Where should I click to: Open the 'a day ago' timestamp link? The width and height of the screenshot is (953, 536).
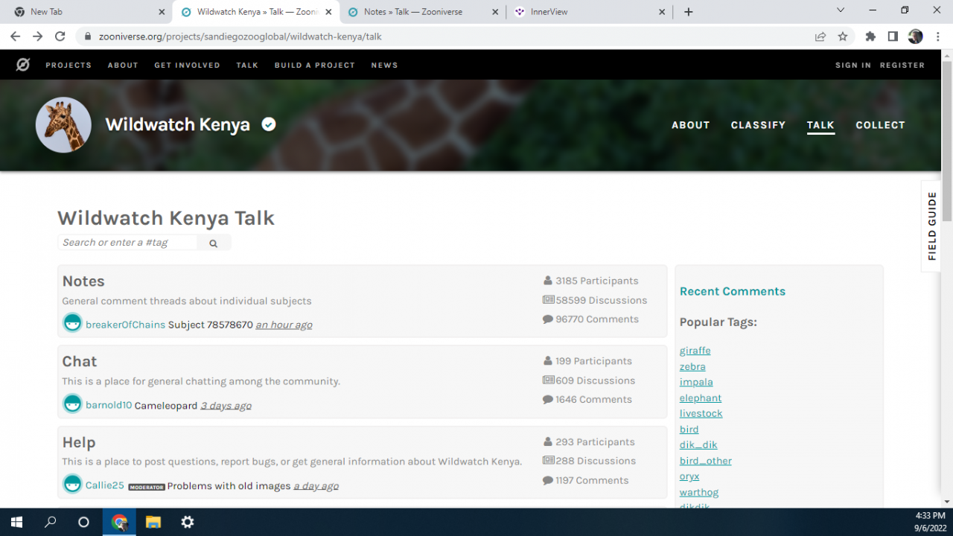point(316,486)
